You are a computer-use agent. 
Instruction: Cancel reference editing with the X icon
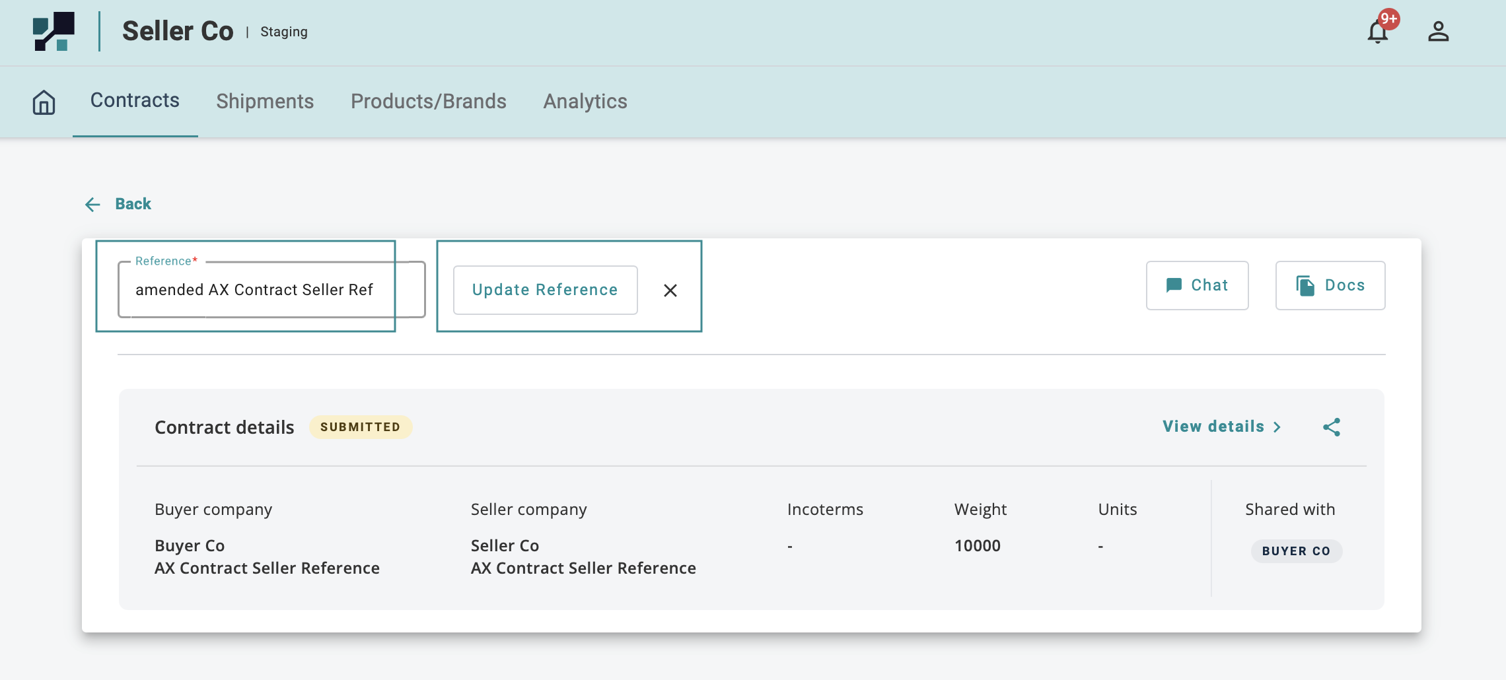point(670,290)
